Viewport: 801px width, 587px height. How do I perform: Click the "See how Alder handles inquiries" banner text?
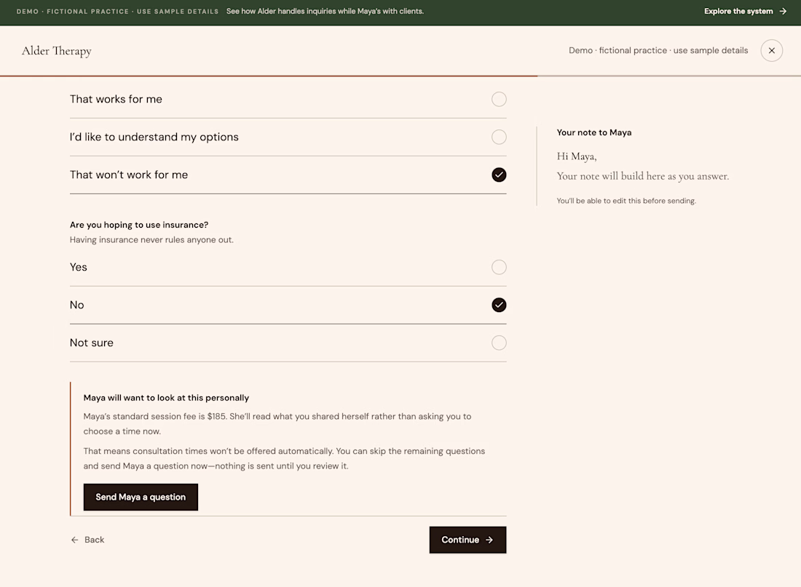[x=325, y=11]
